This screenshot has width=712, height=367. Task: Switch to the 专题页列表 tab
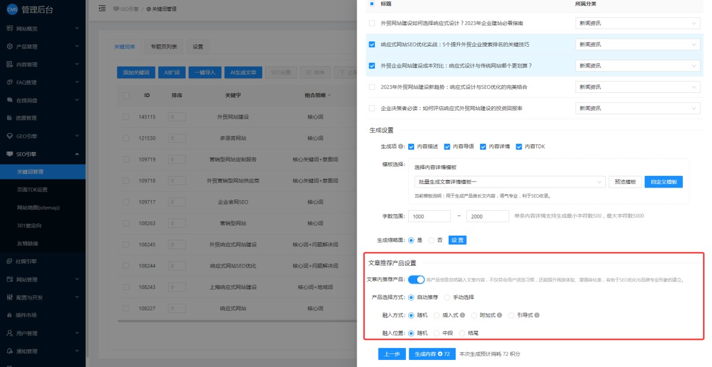[164, 47]
